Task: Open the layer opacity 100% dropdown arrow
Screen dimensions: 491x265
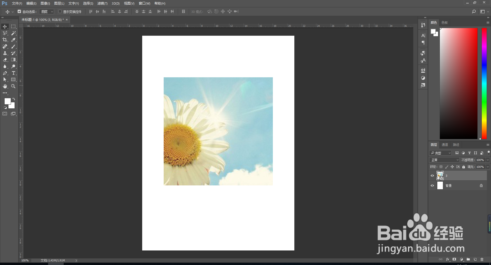Action: [x=488, y=160]
